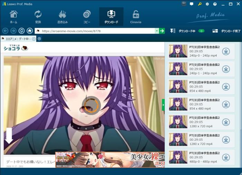Click the ショコラ site logo
The image size is (242, 175).
16,48
